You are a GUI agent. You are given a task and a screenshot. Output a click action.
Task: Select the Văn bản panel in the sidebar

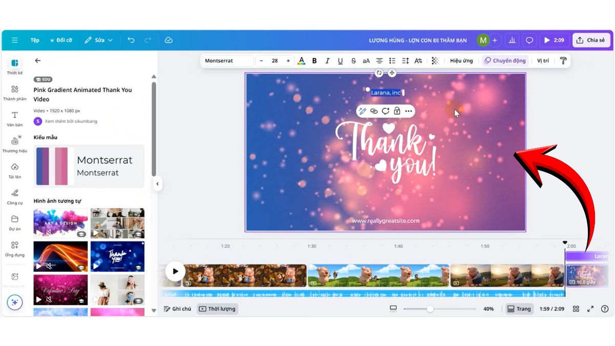pyautogui.click(x=15, y=119)
